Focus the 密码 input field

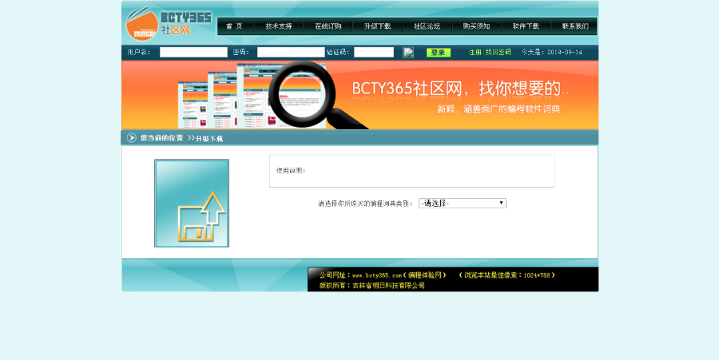coord(291,52)
